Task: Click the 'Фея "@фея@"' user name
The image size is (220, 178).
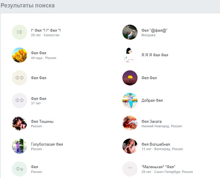Action: (155, 30)
